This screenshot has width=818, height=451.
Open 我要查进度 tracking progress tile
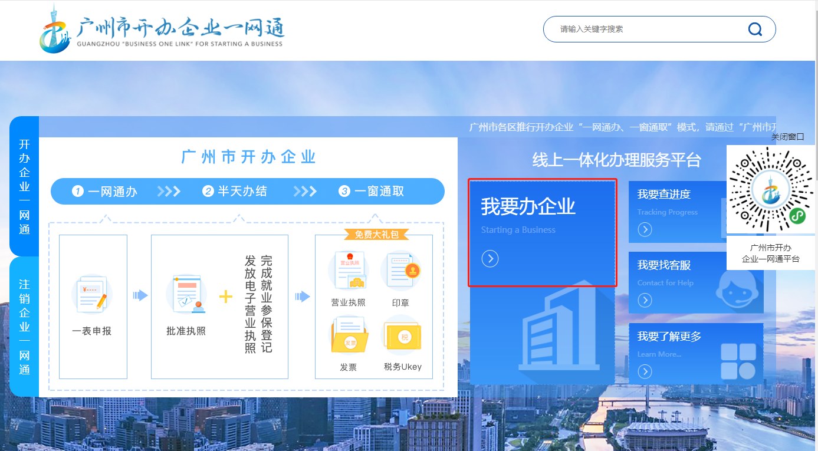point(696,212)
